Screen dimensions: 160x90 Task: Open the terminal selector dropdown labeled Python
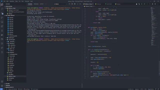[60, 4]
